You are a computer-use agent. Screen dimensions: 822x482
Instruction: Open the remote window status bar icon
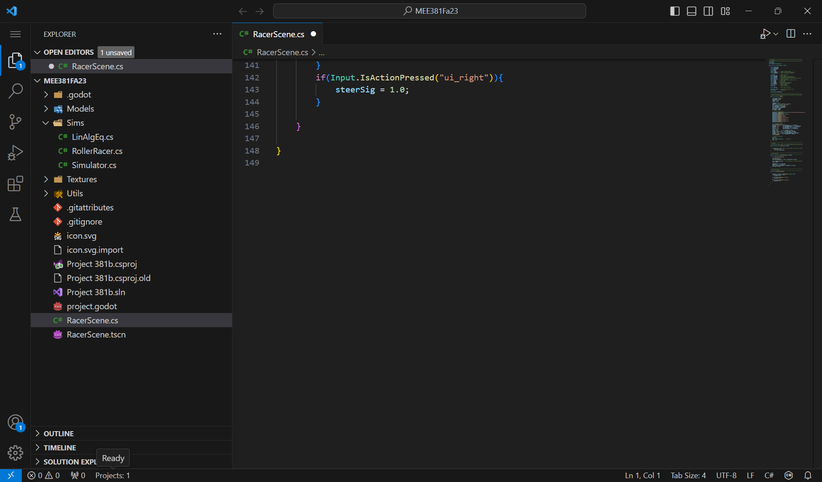(x=11, y=475)
